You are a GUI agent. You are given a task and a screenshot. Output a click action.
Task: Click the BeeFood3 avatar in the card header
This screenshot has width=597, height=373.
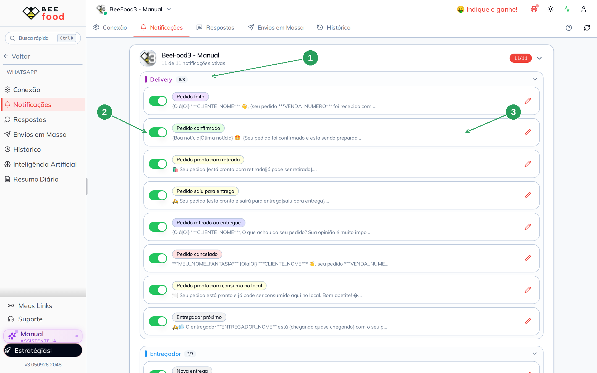[x=148, y=58]
